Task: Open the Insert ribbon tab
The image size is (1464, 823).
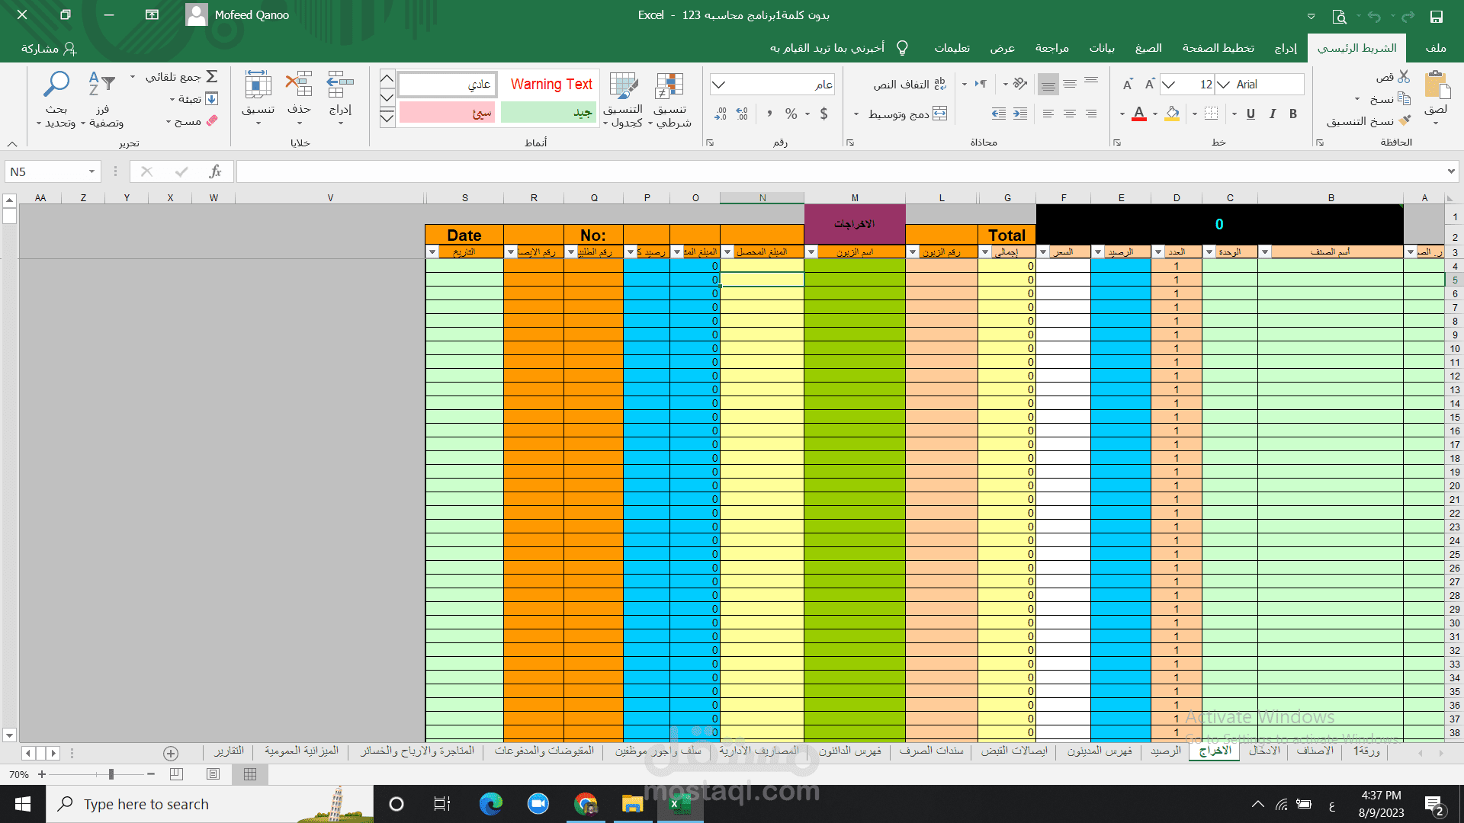Action: [x=1286, y=48]
